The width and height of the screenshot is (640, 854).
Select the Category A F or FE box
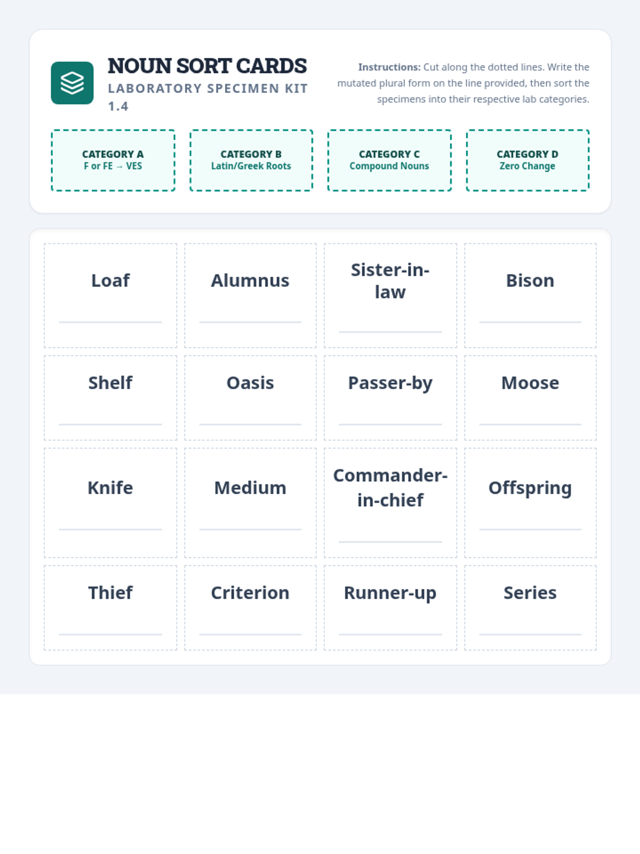pos(113,160)
